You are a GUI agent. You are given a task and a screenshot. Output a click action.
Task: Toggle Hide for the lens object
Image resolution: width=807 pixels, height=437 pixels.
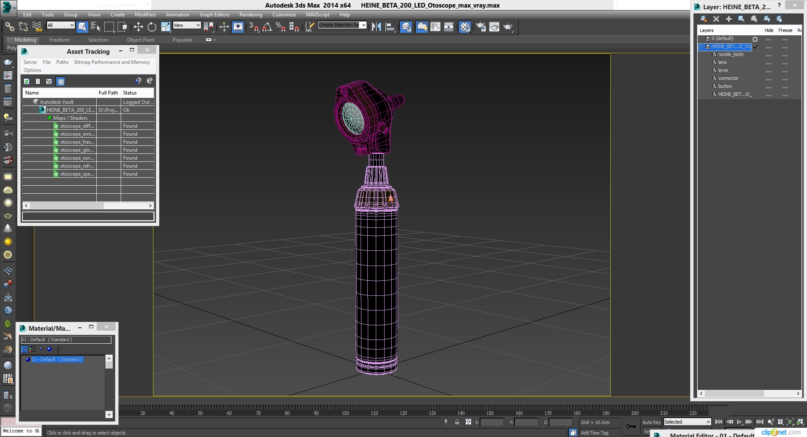[769, 63]
